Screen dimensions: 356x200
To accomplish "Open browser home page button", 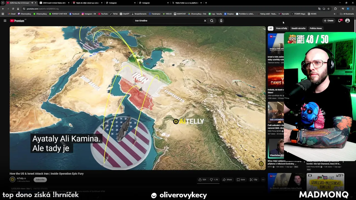I will [18, 9].
